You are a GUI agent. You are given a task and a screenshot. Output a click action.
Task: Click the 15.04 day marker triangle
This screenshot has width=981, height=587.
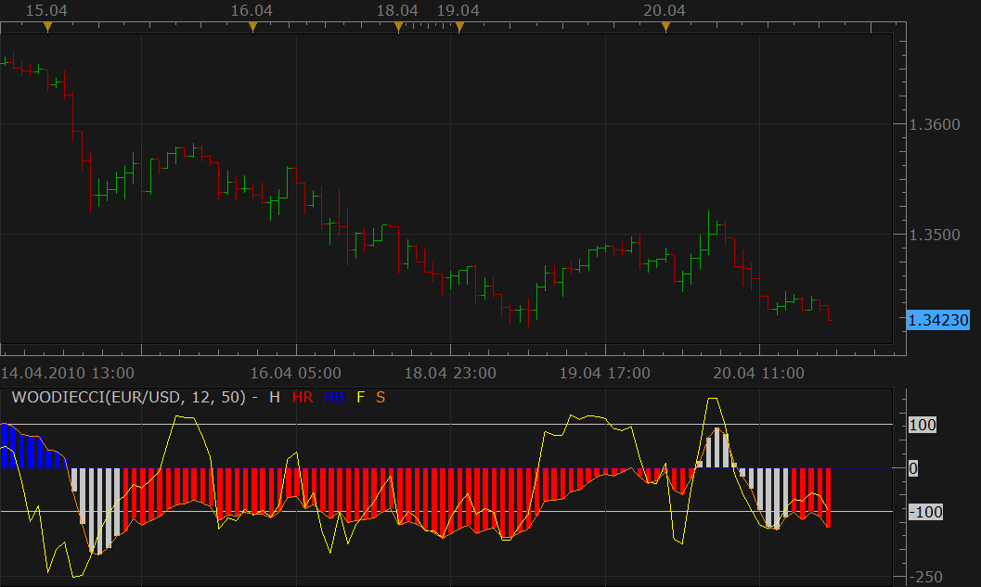[47, 27]
